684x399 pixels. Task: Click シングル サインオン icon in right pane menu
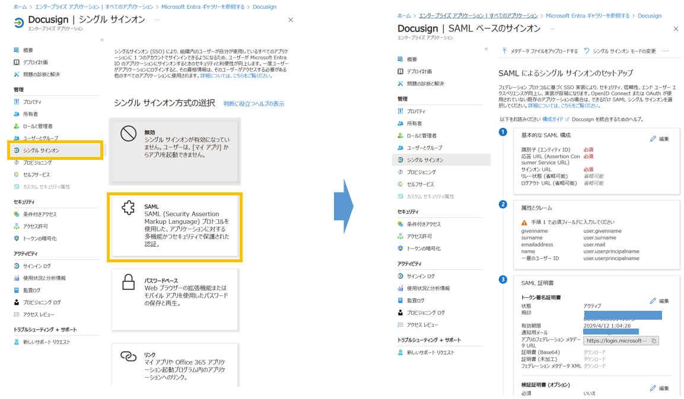(x=400, y=160)
